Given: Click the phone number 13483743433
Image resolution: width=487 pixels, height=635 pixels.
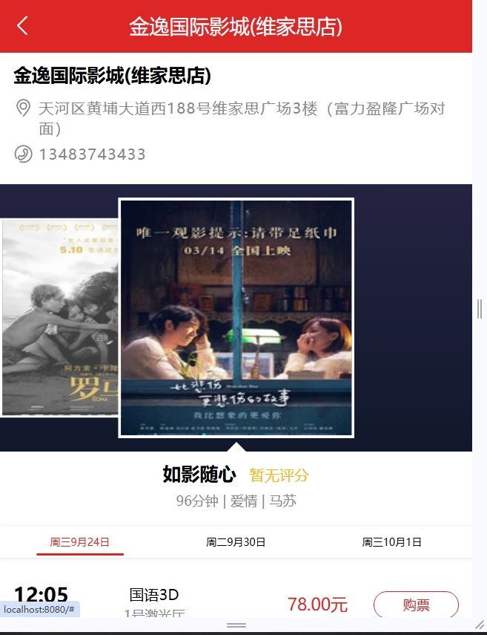Looking at the screenshot, I should point(92,154).
